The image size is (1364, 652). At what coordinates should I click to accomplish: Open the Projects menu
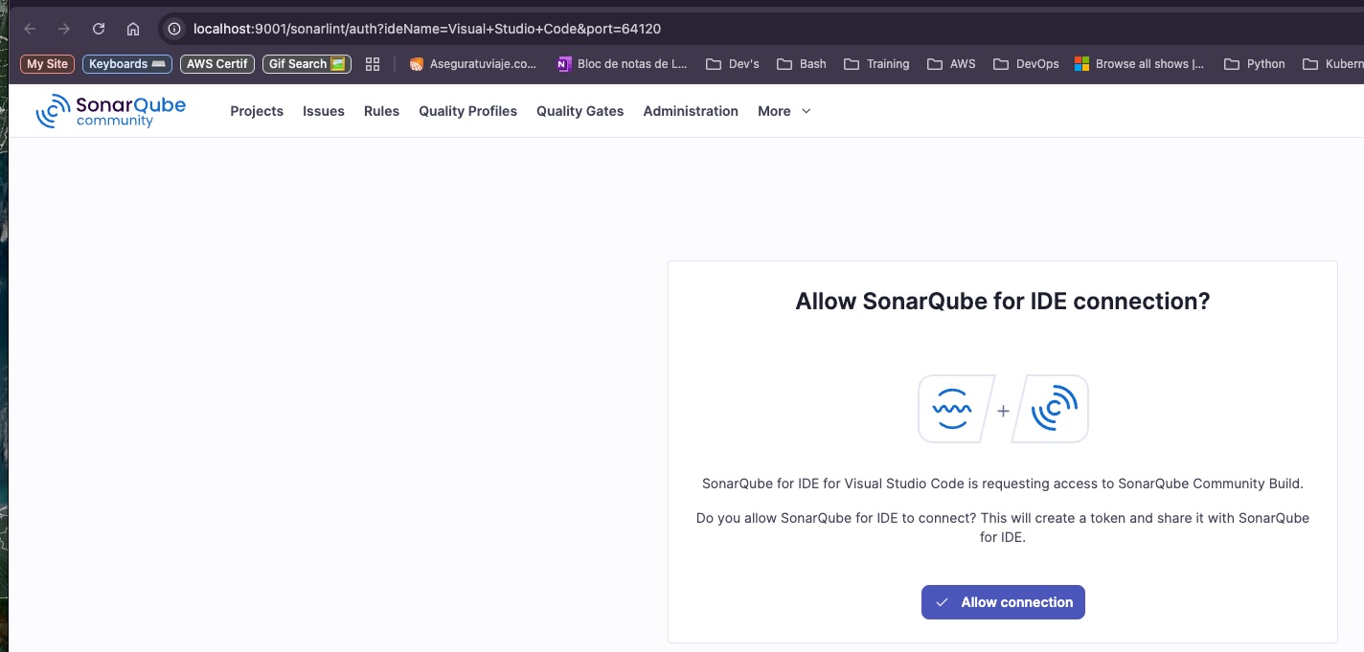pos(257,111)
